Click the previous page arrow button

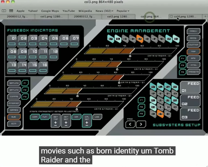point(130,124)
